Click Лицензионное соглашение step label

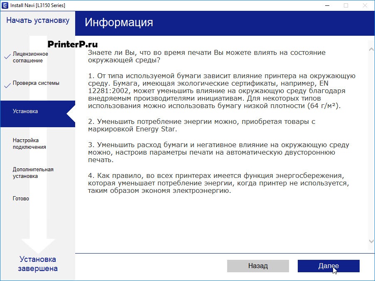pos(31,57)
